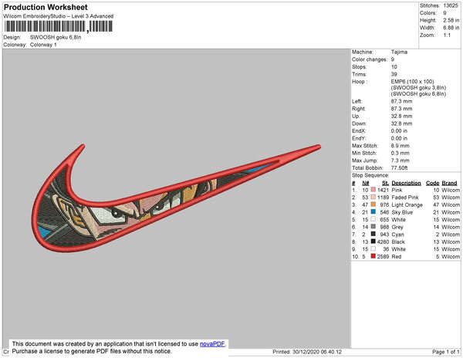463x358 pixels.
Task: Click 'Wilcom EmbroideryStudio – Level 3 Advanced' text
Action: pyautogui.click(x=59, y=16)
